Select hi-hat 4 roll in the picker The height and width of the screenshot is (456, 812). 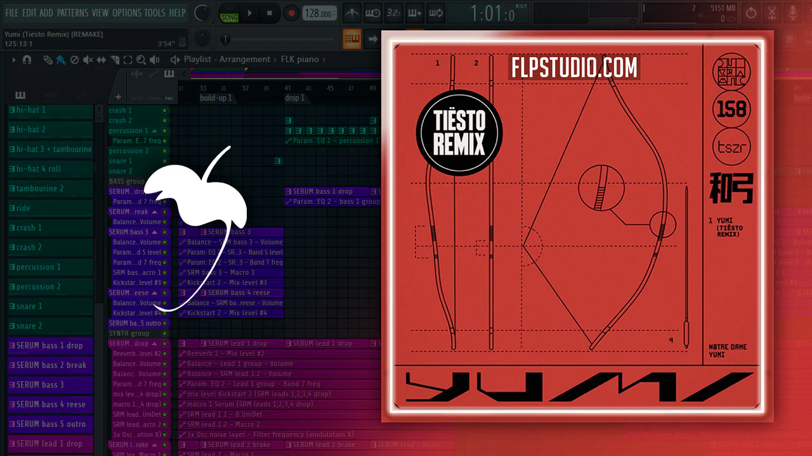[50, 169]
